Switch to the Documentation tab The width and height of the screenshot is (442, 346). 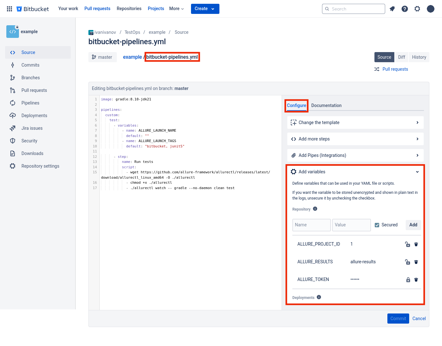click(x=326, y=105)
